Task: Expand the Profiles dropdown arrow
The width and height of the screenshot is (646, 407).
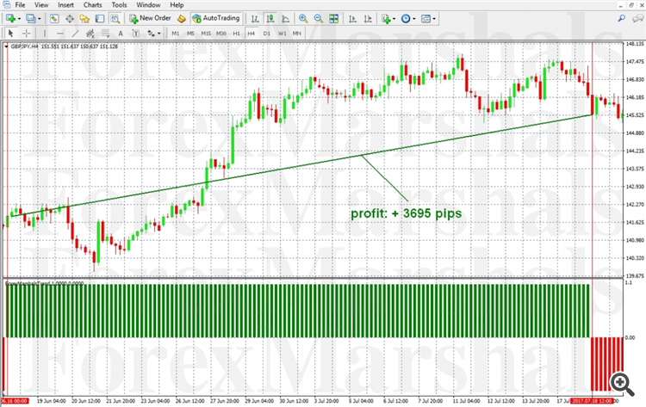Action: pos(40,19)
